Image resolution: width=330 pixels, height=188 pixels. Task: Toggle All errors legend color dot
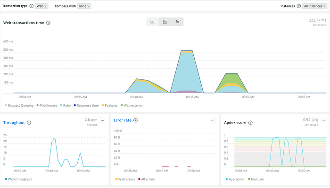[x=139, y=179]
